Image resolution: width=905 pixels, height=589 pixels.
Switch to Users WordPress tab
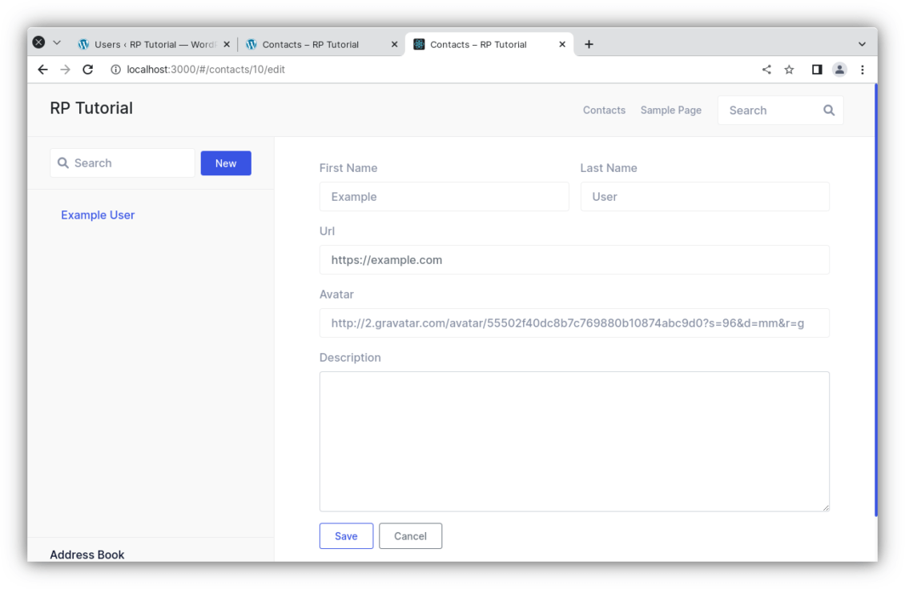click(148, 45)
